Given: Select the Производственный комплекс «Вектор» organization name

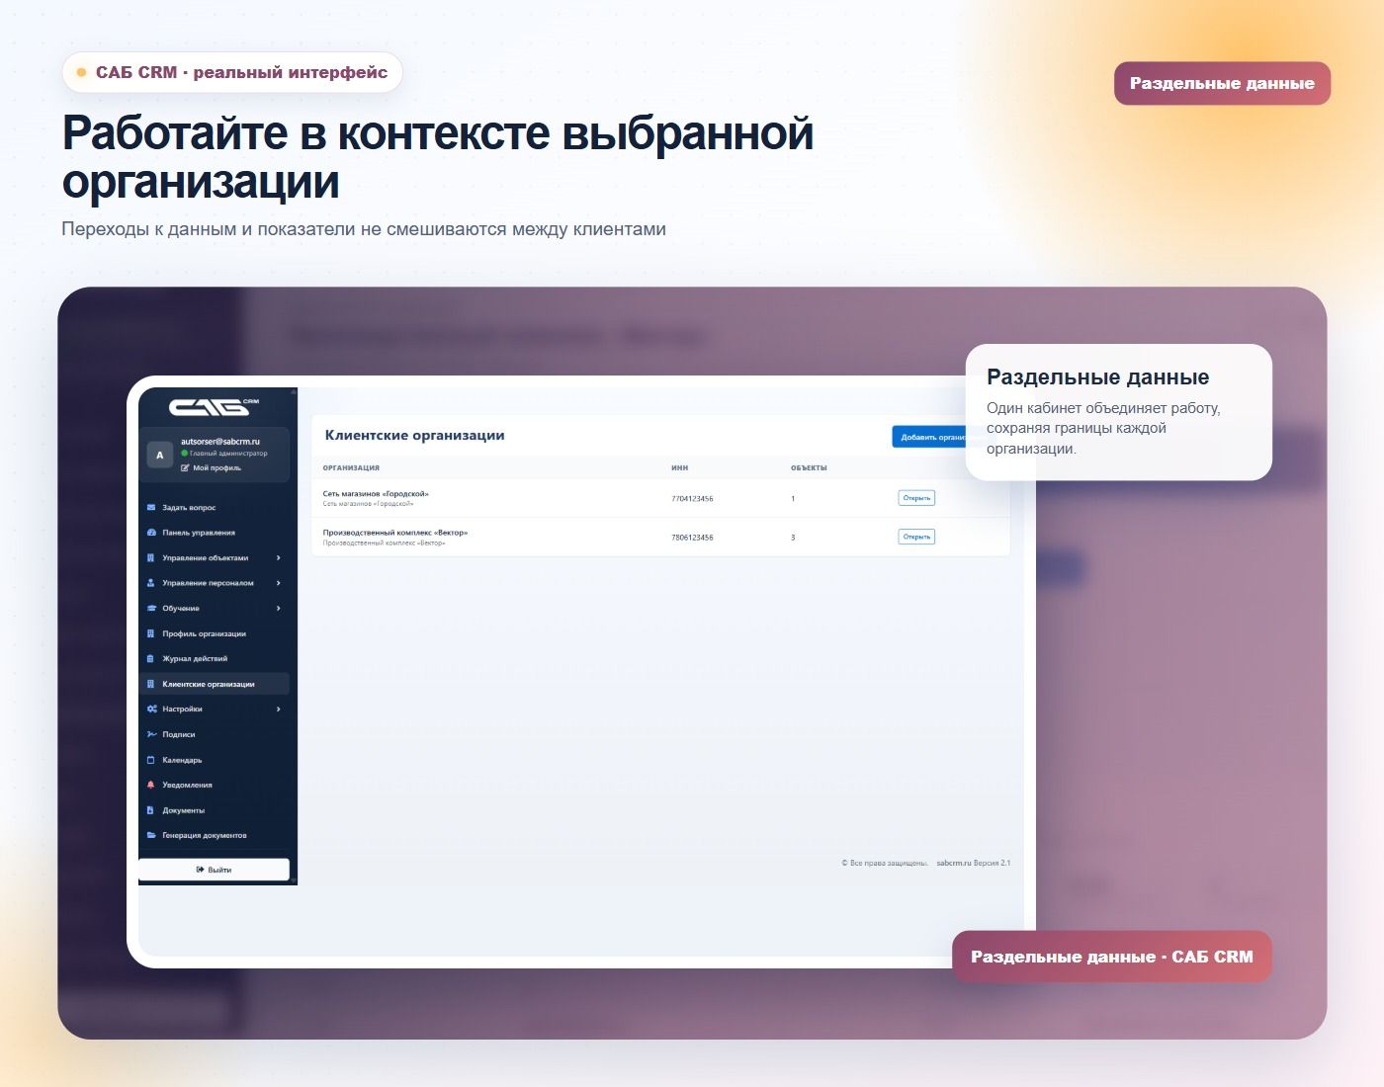Looking at the screenshot, I should (395, 532).
